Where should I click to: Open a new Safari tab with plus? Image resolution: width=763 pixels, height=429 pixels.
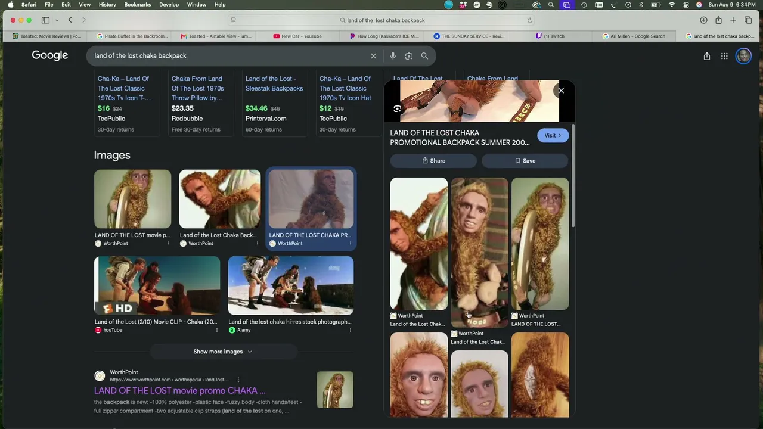click(733, 20)
